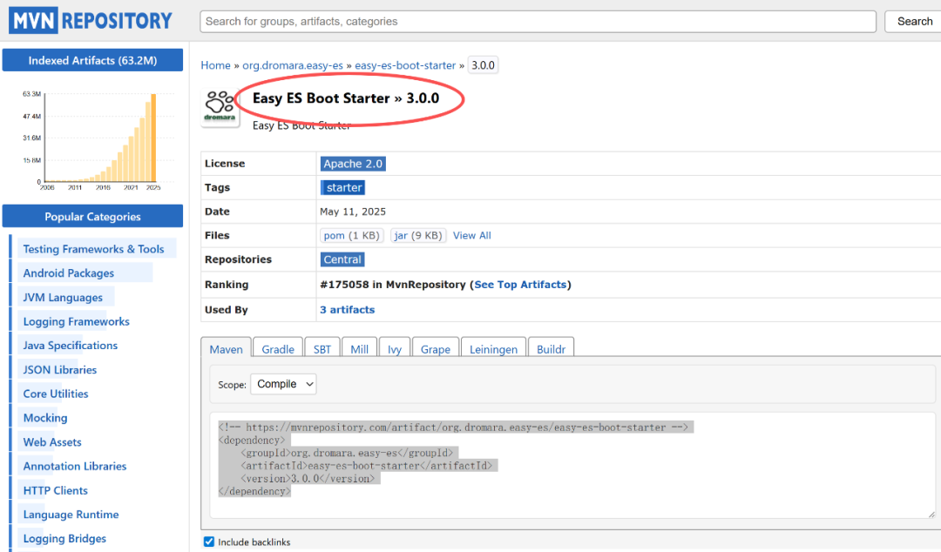Download the jar (9 KB) file
The height and width of the screenshot is (552, 941).
(x=417, y=235)
